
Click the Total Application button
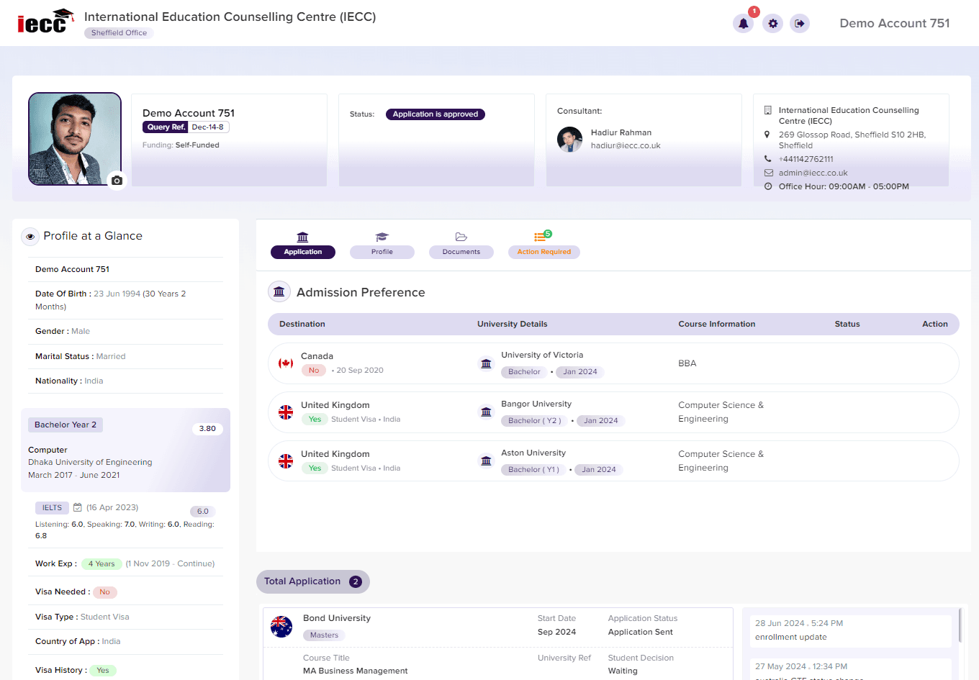(x=313, y=581)
